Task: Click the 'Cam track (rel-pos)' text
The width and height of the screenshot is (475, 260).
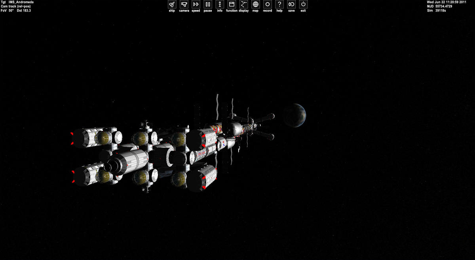Action: (15, 6)
